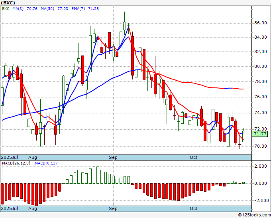The height and width of the screenshot is (218, 271).
Task: Click the EMA(7) value 71.58
Action: tap(93, 9)
